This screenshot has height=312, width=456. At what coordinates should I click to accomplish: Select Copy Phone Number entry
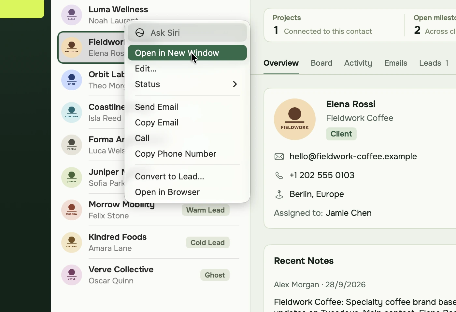pos(187,154)
